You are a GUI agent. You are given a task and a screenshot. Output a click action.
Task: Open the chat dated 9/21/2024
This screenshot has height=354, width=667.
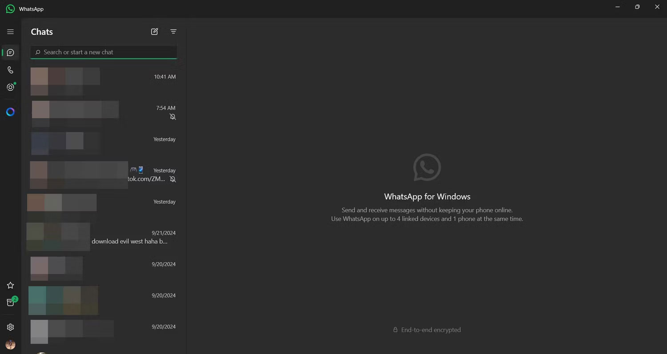click(x=104, y=237)
